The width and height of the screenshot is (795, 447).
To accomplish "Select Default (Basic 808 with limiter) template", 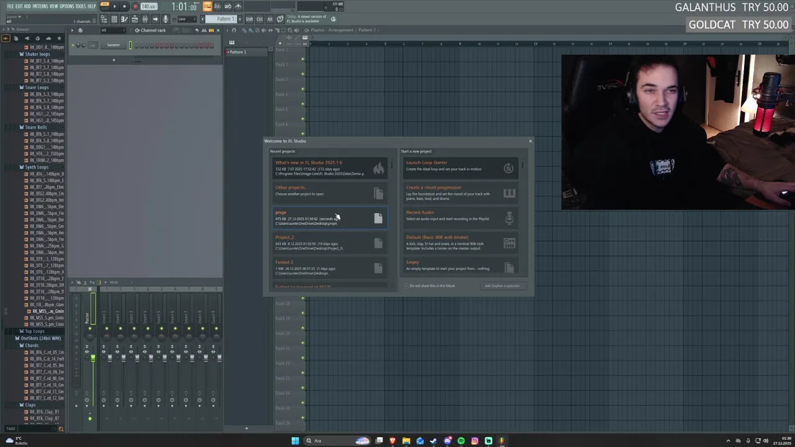I will point(461,243).
